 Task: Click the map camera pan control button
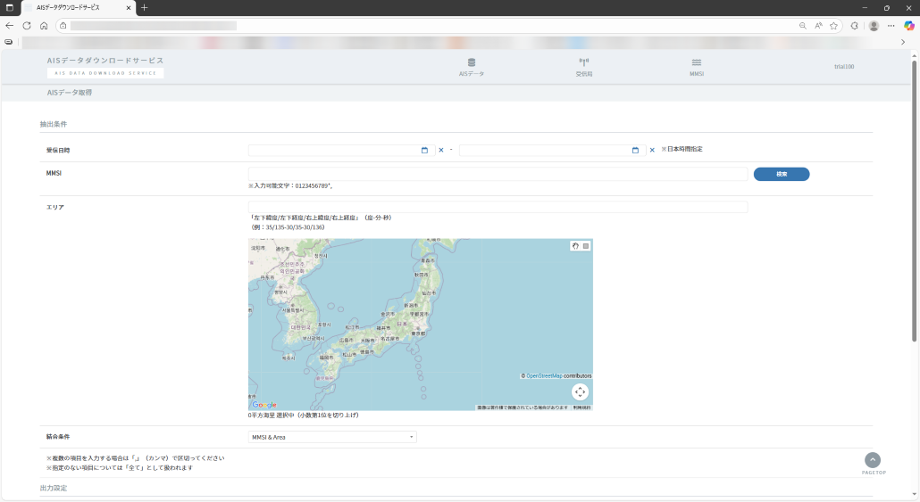580,391
